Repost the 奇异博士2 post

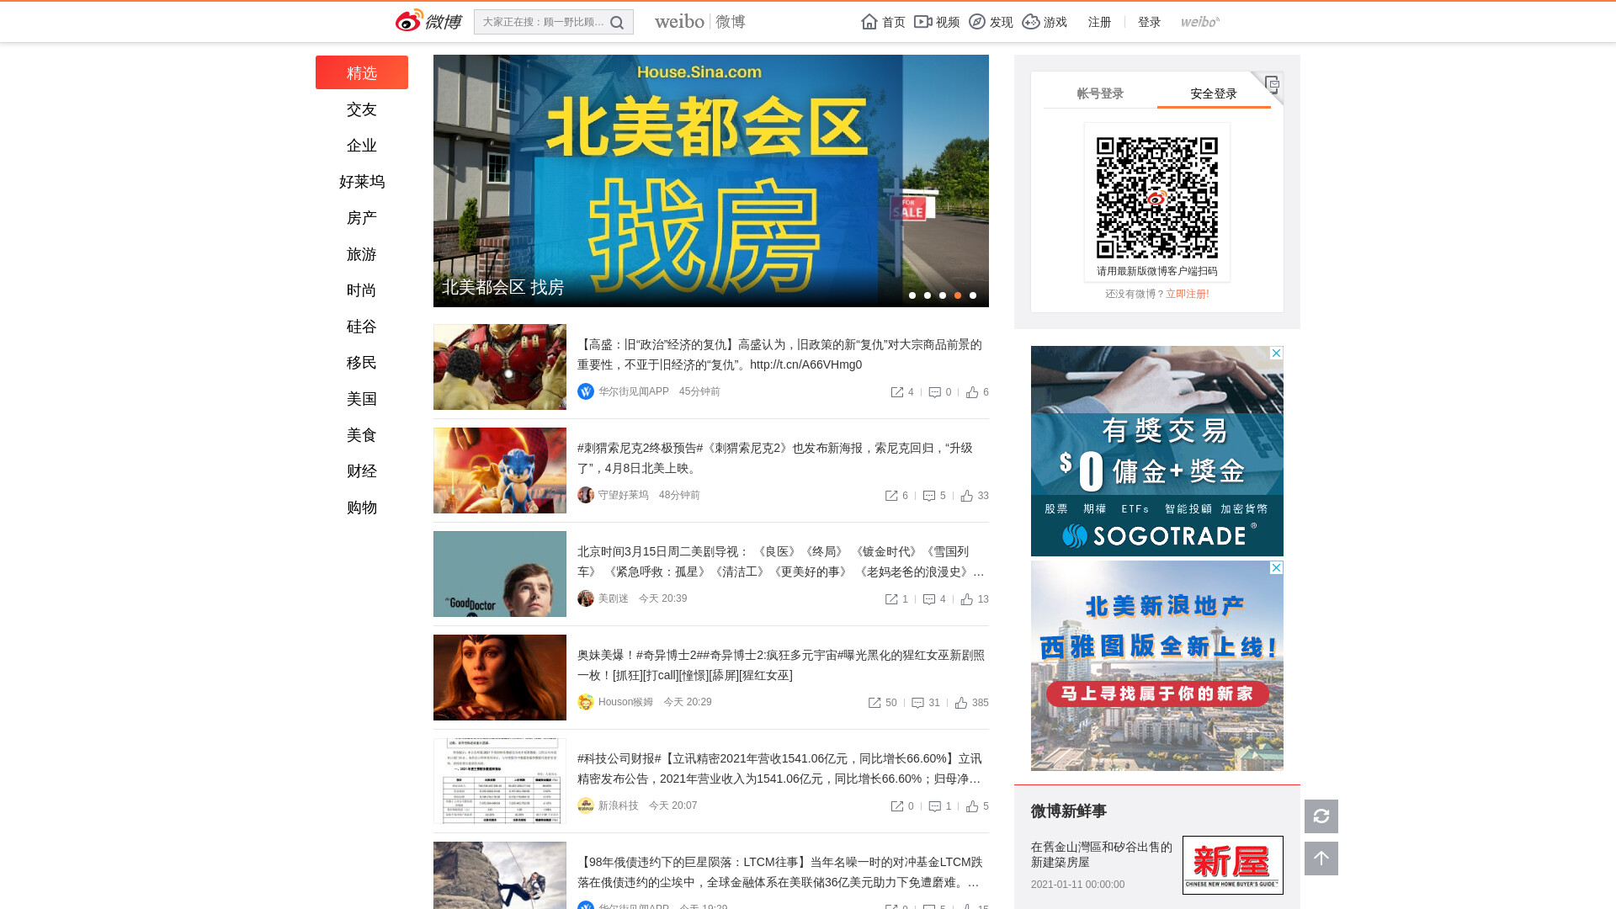874,703
